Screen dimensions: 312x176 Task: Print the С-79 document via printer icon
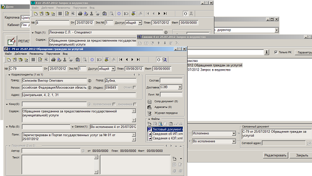tap(53, 59)
